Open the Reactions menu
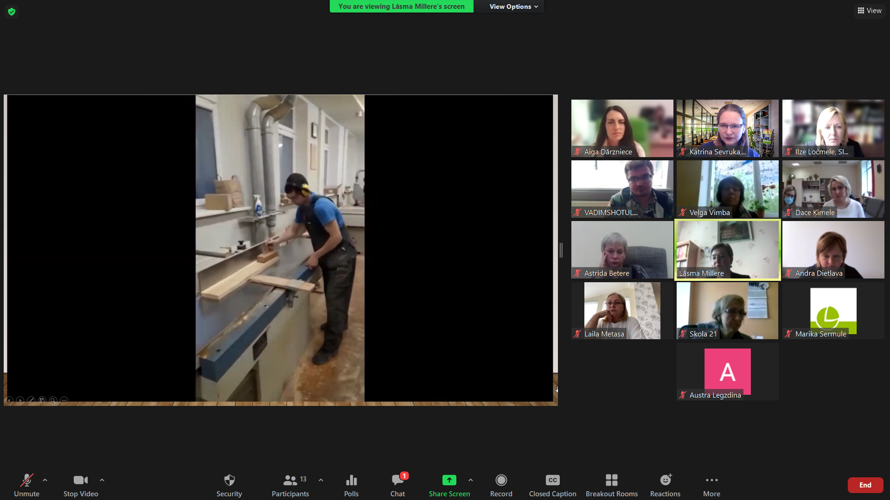The height and width of the screenshot is (500, 890). tap(665, 485)
